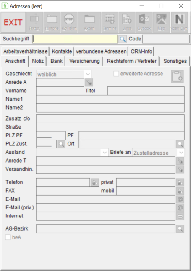Click into the Straße field

[x=110, y=127]
